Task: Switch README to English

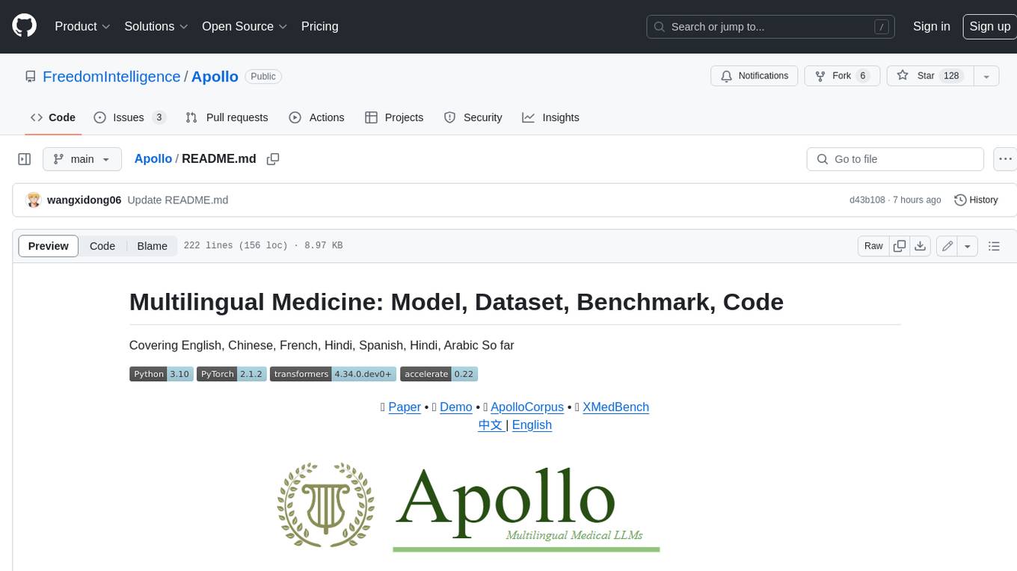Action: pyautogui.click(x=532, y=425)
